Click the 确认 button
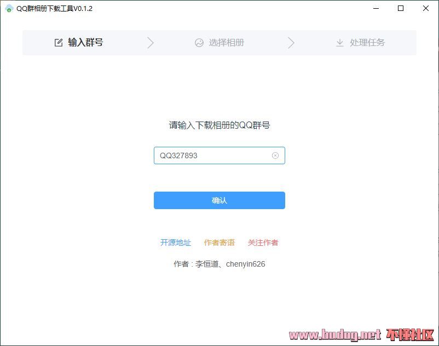The width and height of the screenshot is (439, 346). [x=219, y=200]
